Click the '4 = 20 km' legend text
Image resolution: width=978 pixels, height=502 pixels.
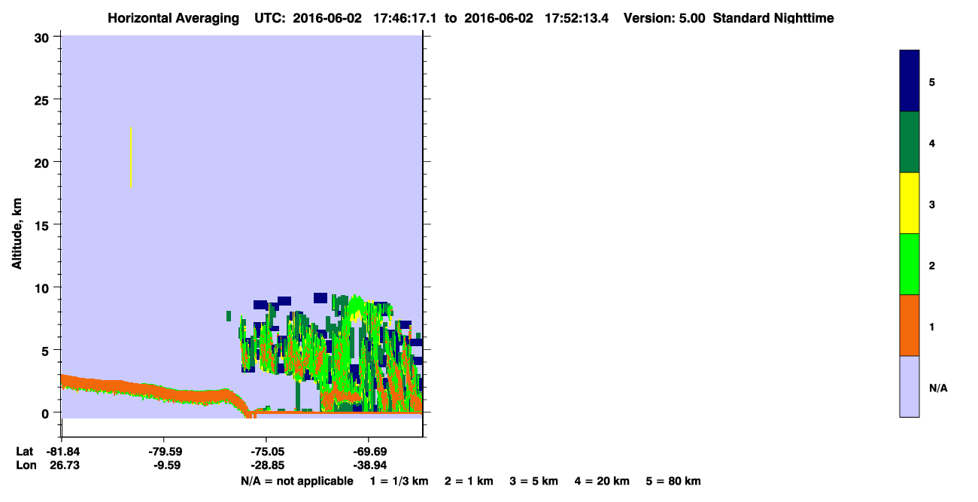pyautogui.click(x=603, y=482)
